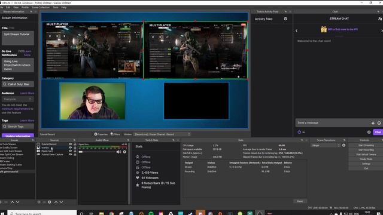Open channel points icon in chat
This screenshot has width=383, height=215.
pyautogui.click(x=299, y=132)
